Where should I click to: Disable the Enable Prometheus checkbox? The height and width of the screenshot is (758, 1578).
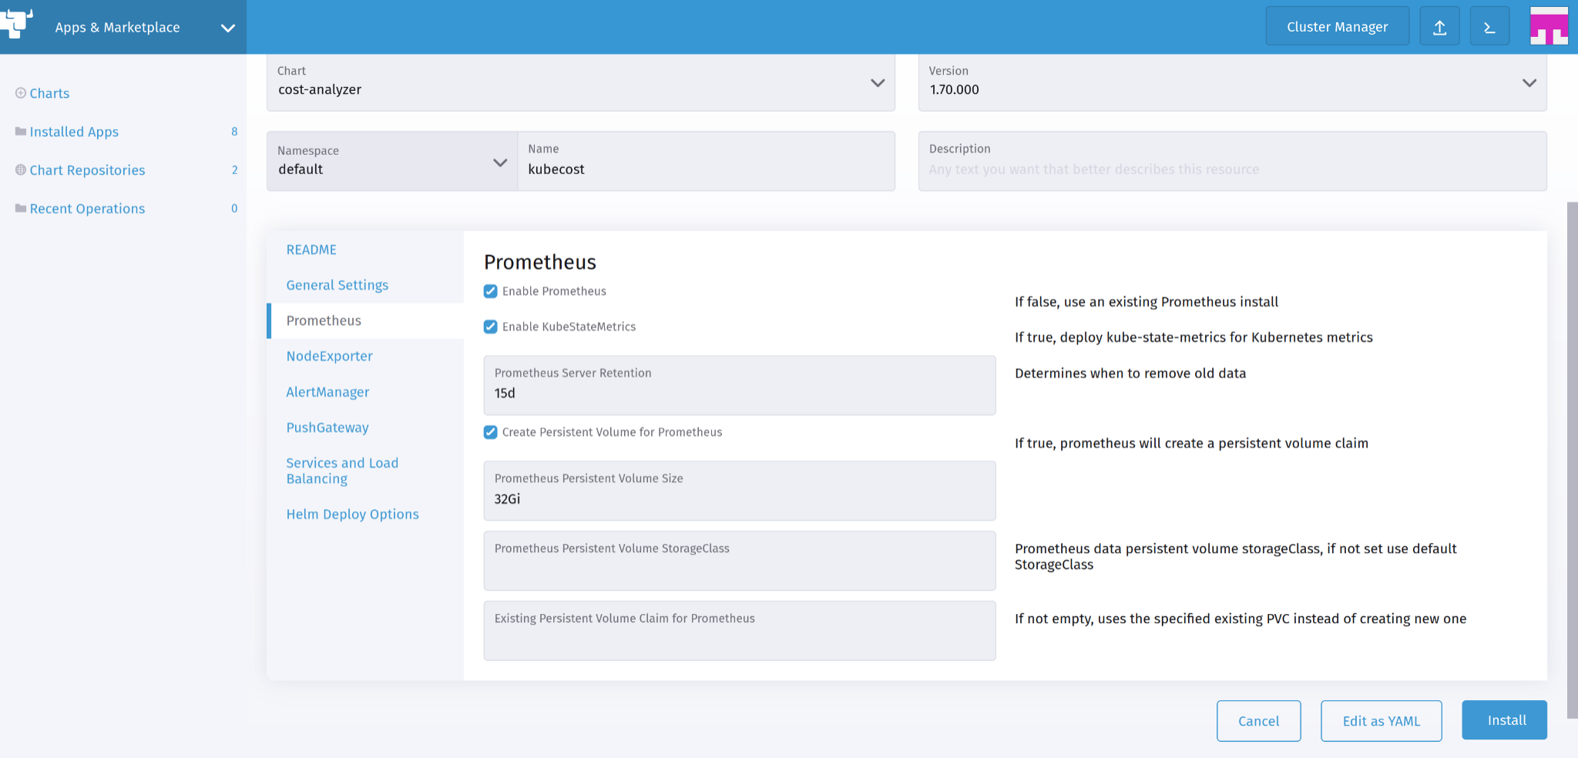pyautogui.click(x=491, y=291)
